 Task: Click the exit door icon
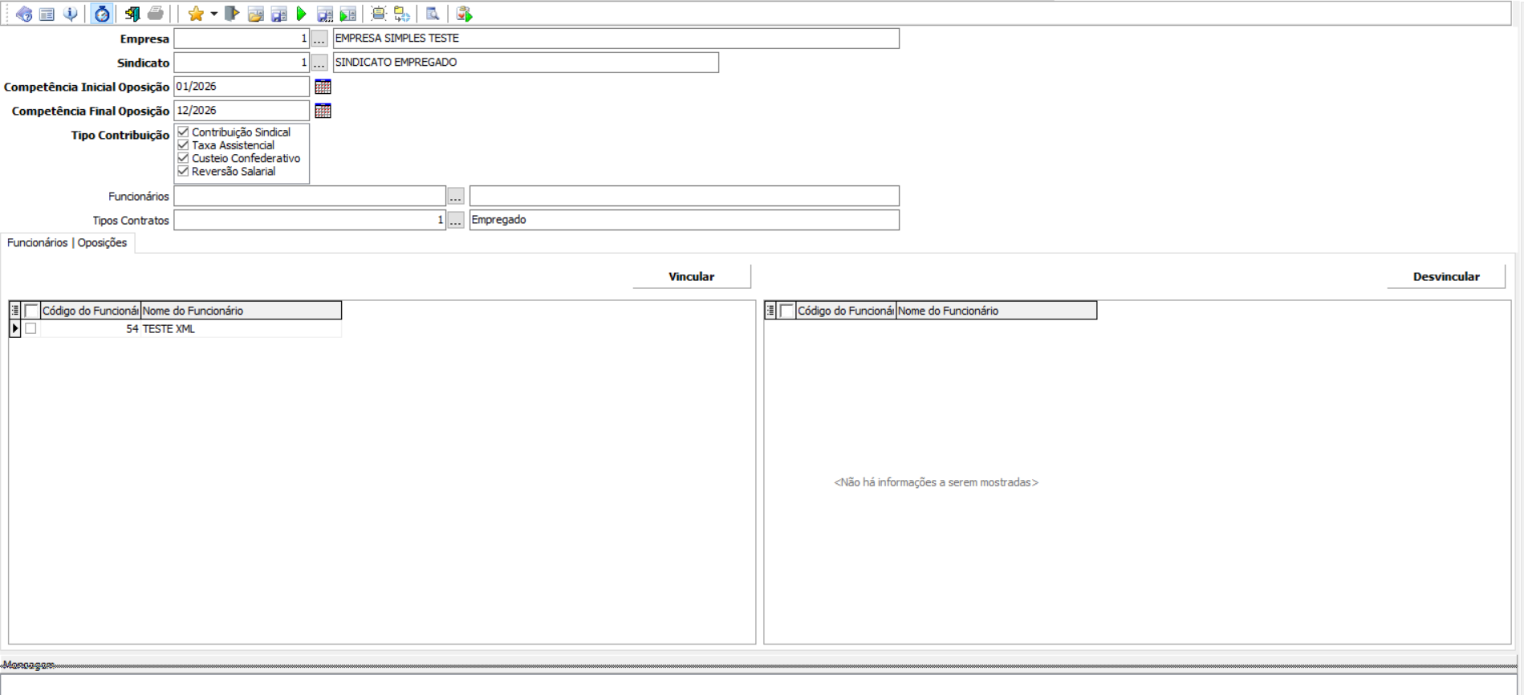[x=132, y=14]
